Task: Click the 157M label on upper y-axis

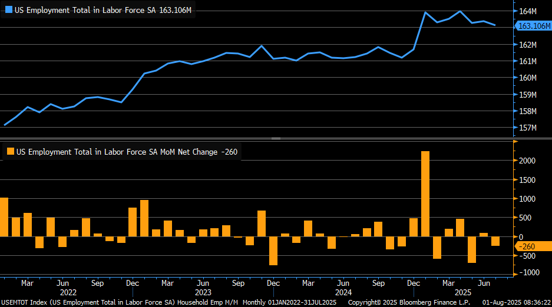Action: coord(528,128)
